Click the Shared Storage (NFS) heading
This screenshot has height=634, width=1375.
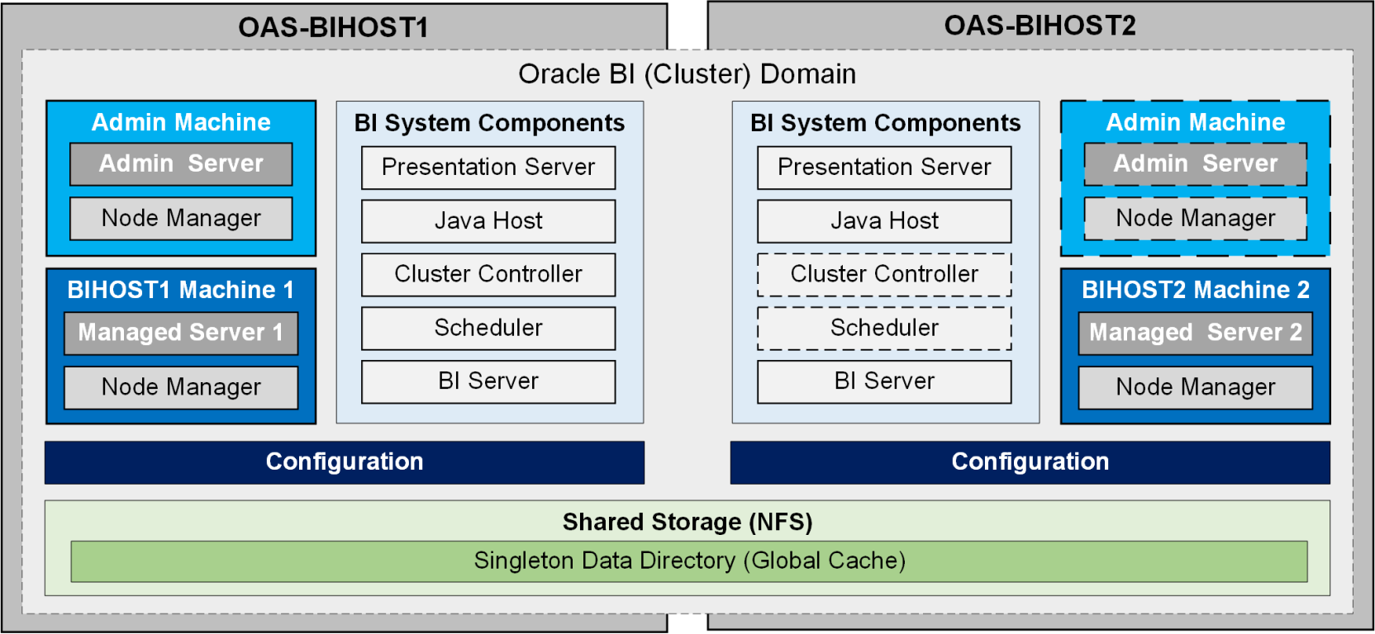click(687, 522)
